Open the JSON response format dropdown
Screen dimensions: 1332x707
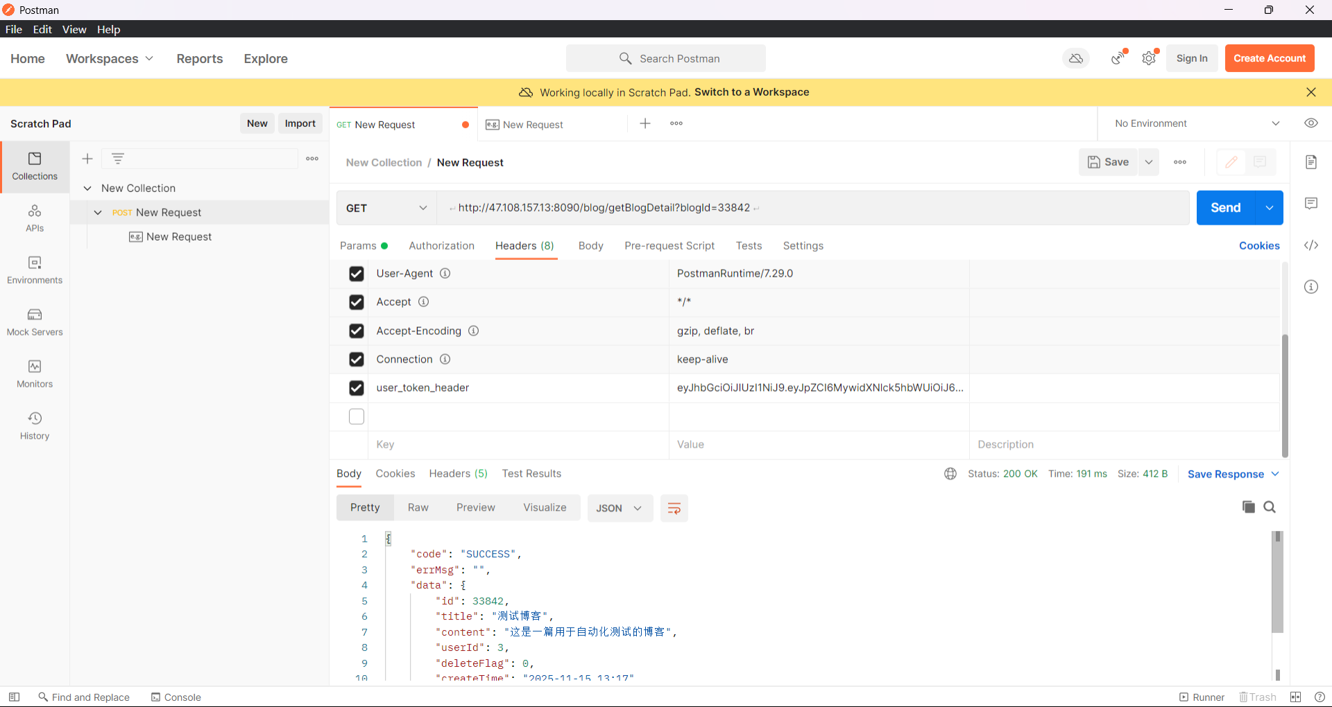point(620,508)
